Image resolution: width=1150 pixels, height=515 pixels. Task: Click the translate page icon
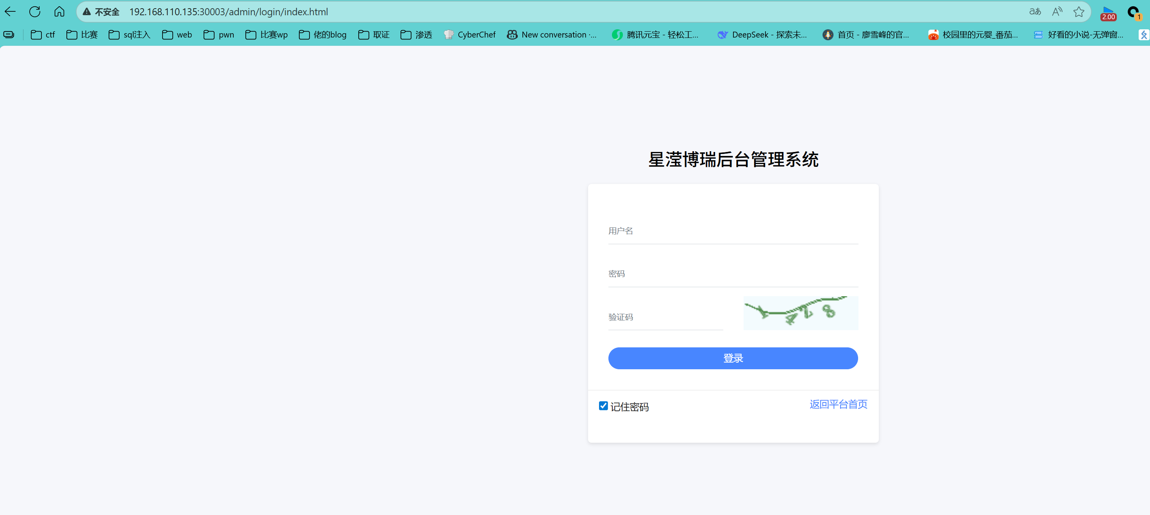pos(1035,12)
